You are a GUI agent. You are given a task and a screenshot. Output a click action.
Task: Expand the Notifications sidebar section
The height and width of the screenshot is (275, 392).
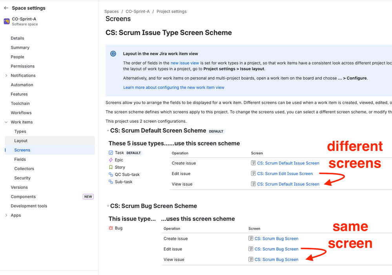6,75
